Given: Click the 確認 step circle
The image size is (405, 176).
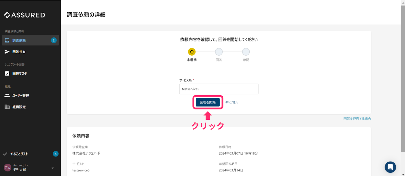Looking at the screenshot, I should [246, 52].
